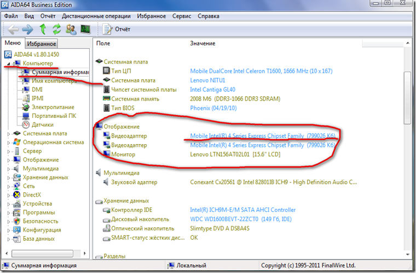Click the Сеть tree icon
This screenshot has width=416, height=273.
(17, 186)
